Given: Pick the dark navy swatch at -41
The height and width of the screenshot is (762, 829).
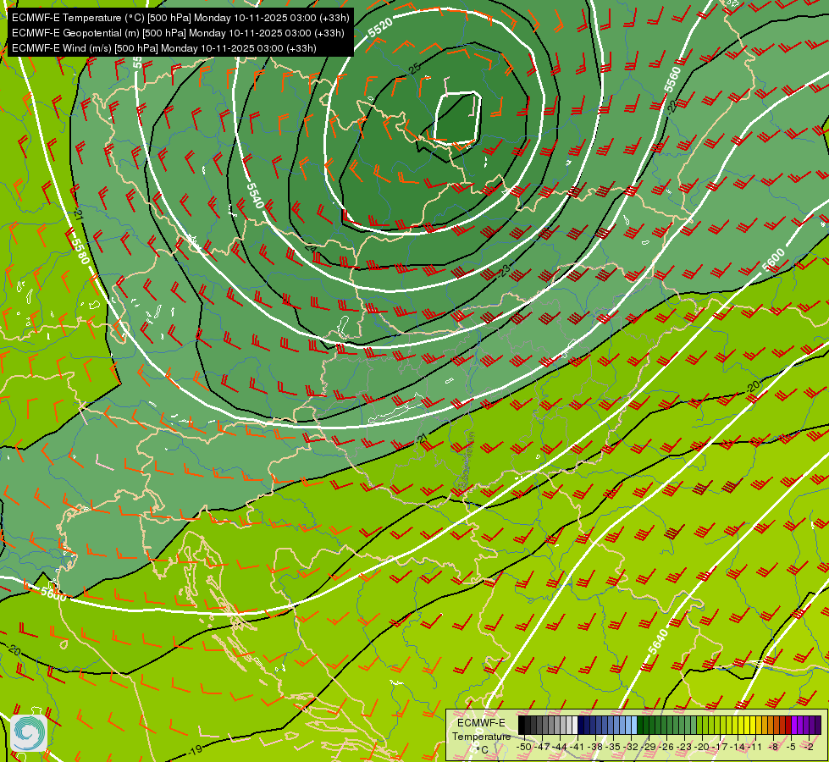Looking at the screenshot, I should point(581,726).
